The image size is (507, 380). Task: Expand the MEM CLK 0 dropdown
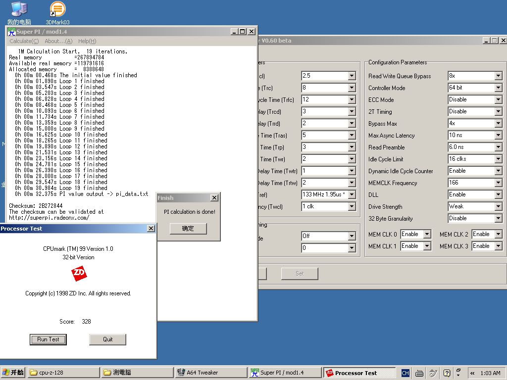click(427, 234)
